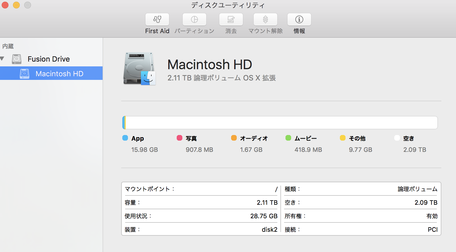The width and height of the screenshot is (456, 252).
Task: Click the erase (消去) toolbar icon
Action: 231,19
